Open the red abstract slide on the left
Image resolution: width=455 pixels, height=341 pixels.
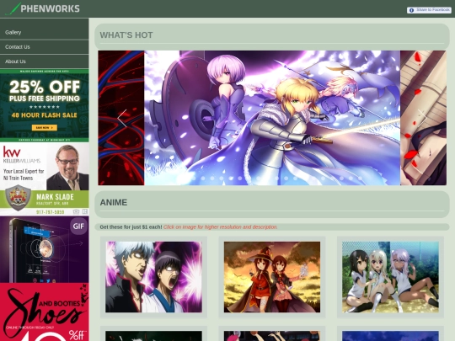pyautogui.click(x=121, y=118)
